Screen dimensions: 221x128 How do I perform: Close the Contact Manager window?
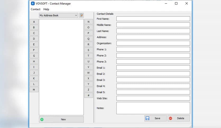point(186,3)
